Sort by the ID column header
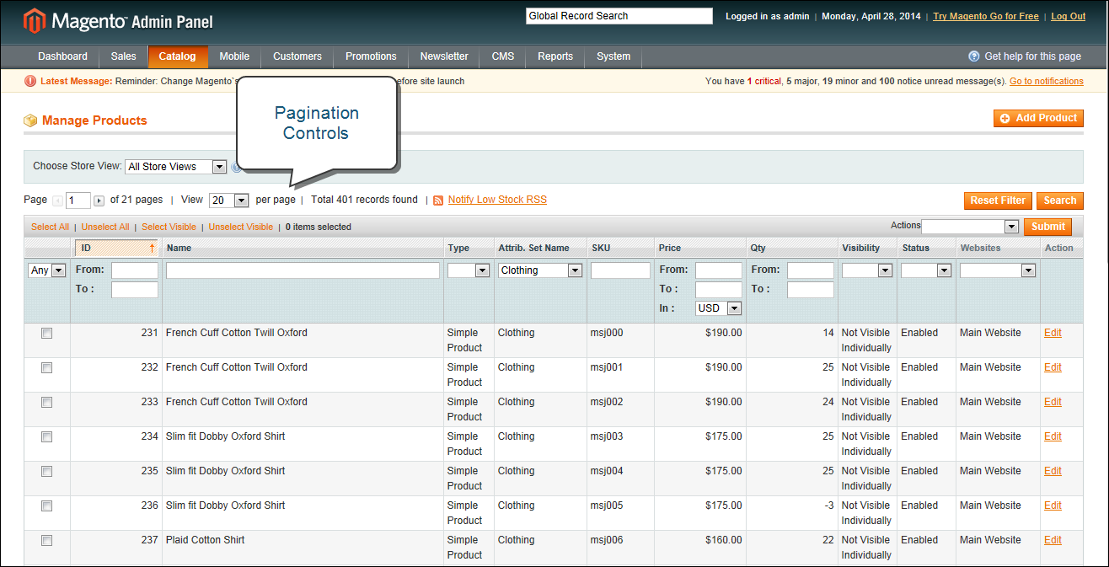 coord(116,248)
